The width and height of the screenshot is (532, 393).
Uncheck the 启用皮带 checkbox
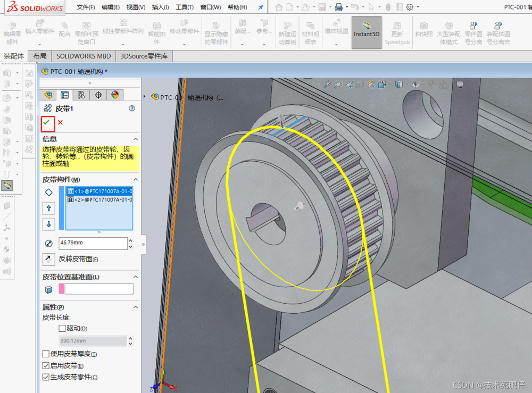click(46, 366)
